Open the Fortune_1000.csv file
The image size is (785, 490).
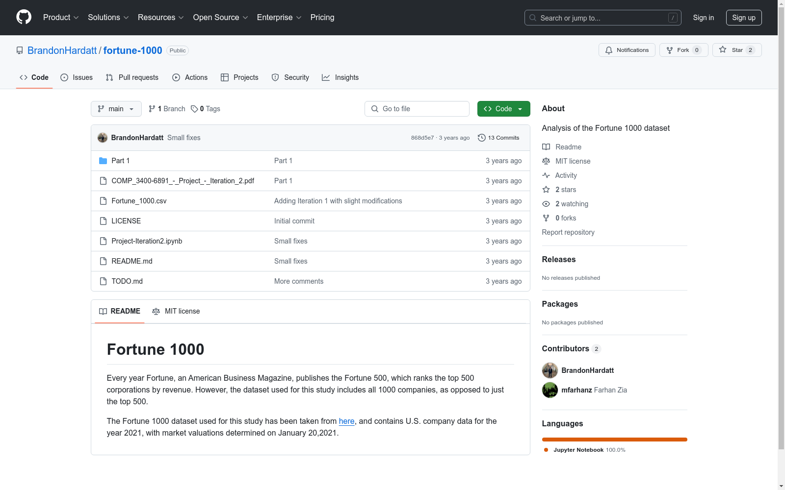pyautogui.click(x=139, y=201)
